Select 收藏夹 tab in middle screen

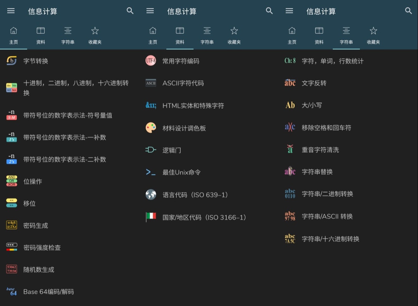coord(234,35)
